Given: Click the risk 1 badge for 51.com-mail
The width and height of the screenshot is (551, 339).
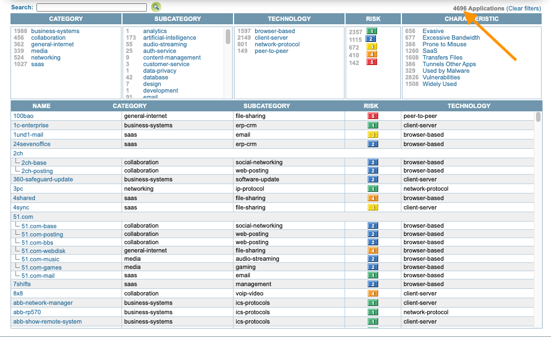Looking at the screenshot, I should 373,276.
